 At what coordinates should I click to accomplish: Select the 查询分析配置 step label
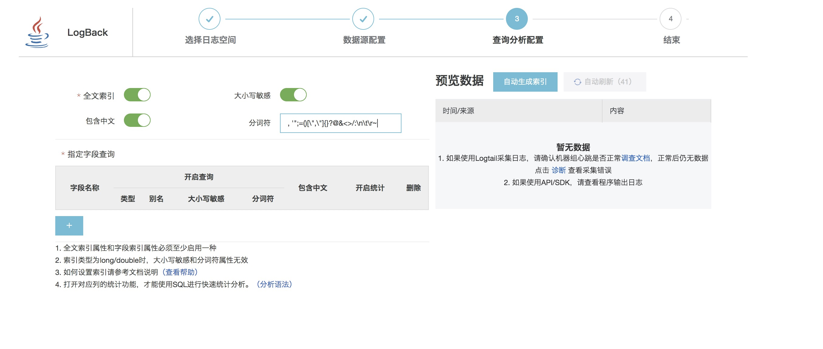(517, 40)
